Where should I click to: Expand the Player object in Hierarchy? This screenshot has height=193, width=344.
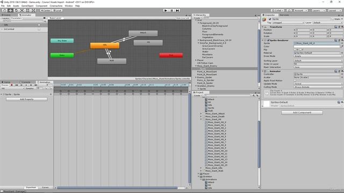tap(196, 60)
